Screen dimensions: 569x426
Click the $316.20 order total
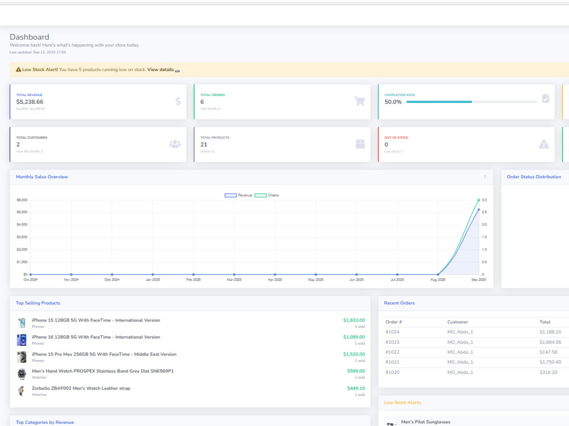click(x=548, y=372)
